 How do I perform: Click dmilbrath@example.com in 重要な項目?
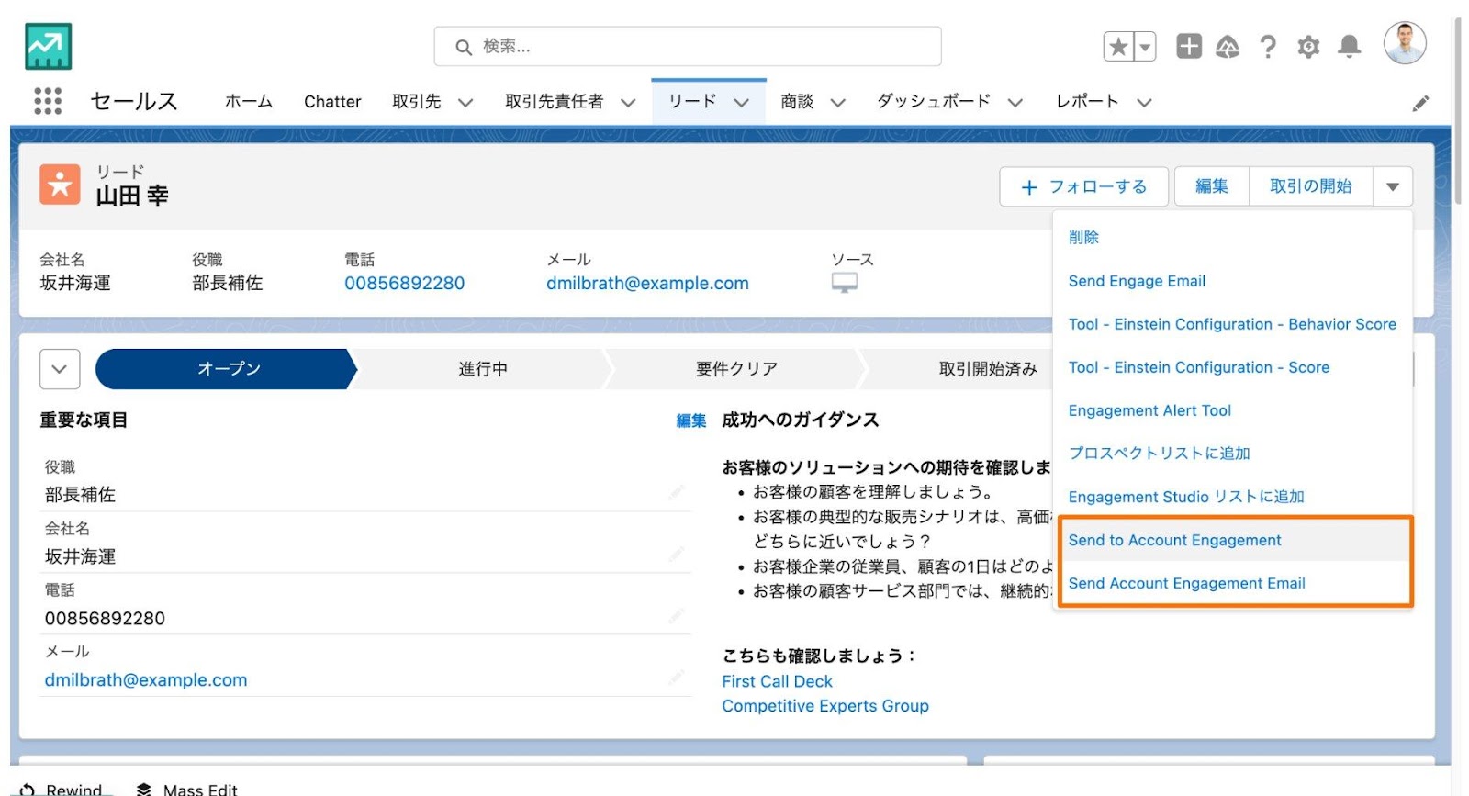point(146,679)
